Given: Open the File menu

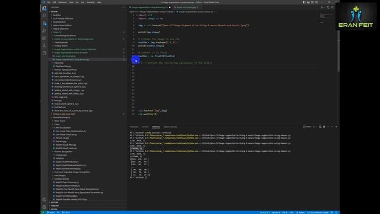Looking at the screenshot, I should 49,2.
